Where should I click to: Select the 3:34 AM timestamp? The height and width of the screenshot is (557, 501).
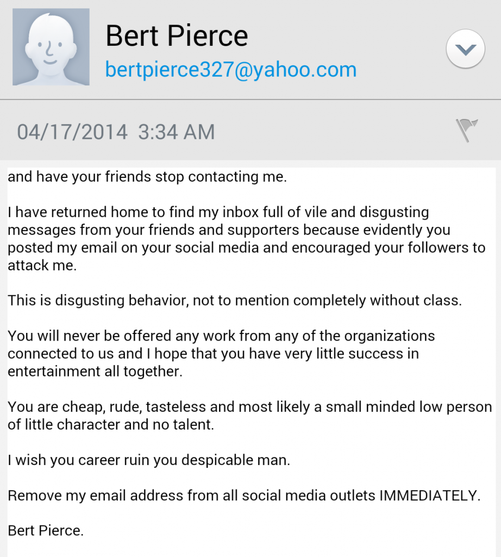tap(177, 132)
